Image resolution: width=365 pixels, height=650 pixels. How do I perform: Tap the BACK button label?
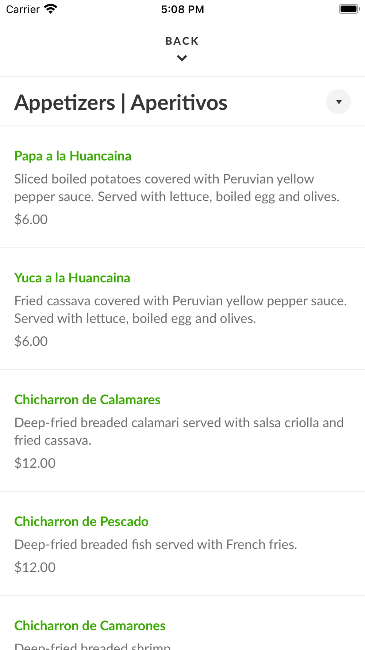[182, 41]
